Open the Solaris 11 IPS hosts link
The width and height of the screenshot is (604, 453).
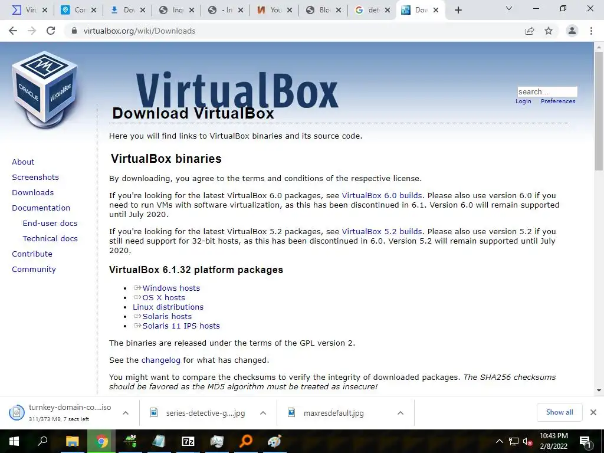tap(181, 326)
